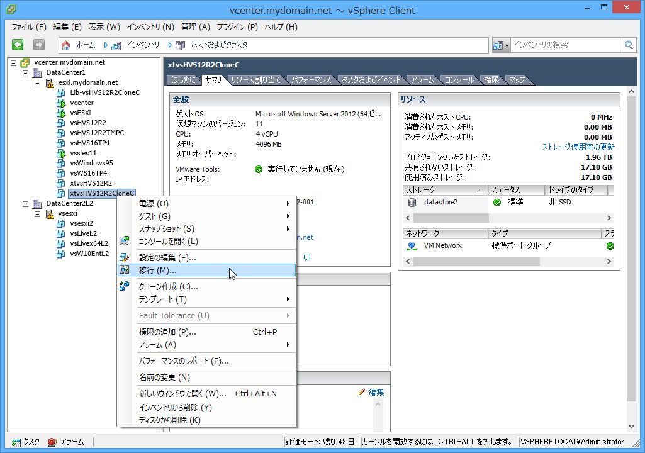Viewport: 645px width, 453px height.
Task: Select the vsW10EntL2 tree item
Action: pyautogui.click(x=89, y=254)
